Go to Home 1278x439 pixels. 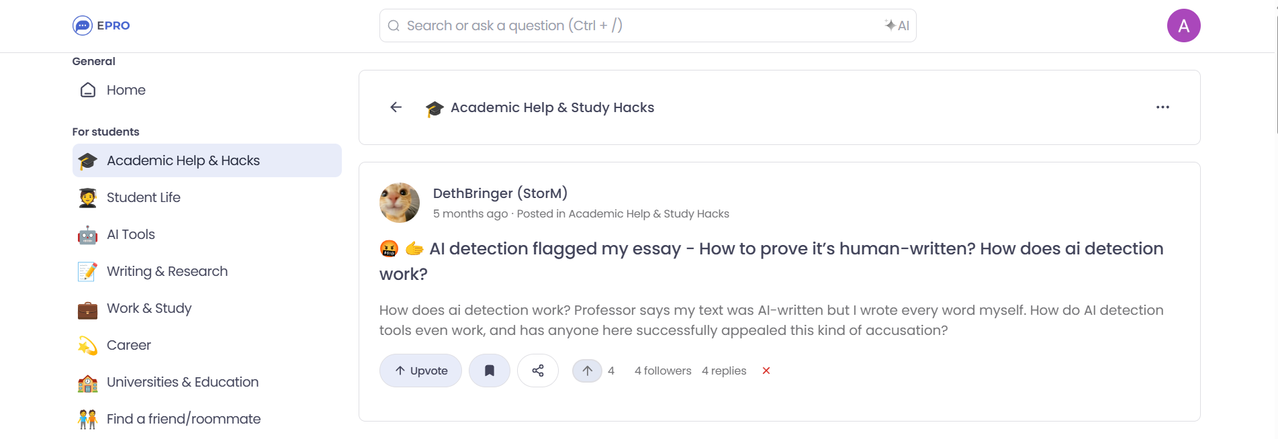pyautogui.click(x=126, y=90)
